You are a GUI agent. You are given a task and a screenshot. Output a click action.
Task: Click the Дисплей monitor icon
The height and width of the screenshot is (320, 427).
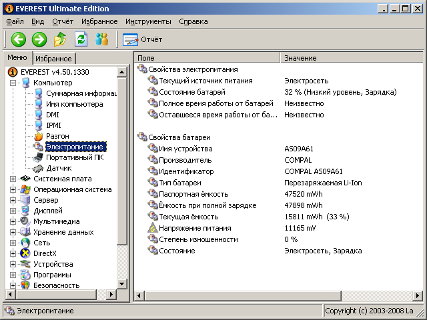coord(25,211)
